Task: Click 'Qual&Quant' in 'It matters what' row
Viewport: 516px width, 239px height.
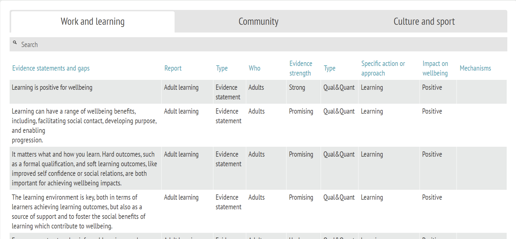Action: [339, 154]
